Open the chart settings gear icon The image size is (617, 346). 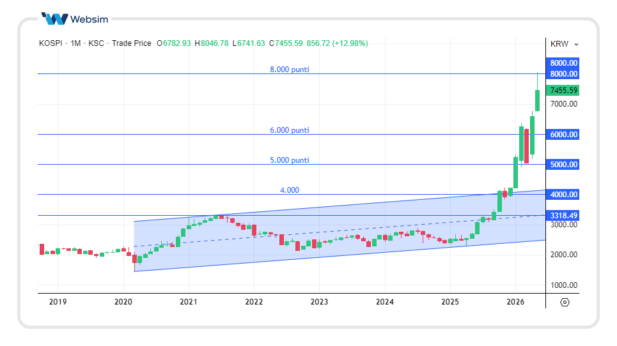pyautogui.click(x=565, y=302)
